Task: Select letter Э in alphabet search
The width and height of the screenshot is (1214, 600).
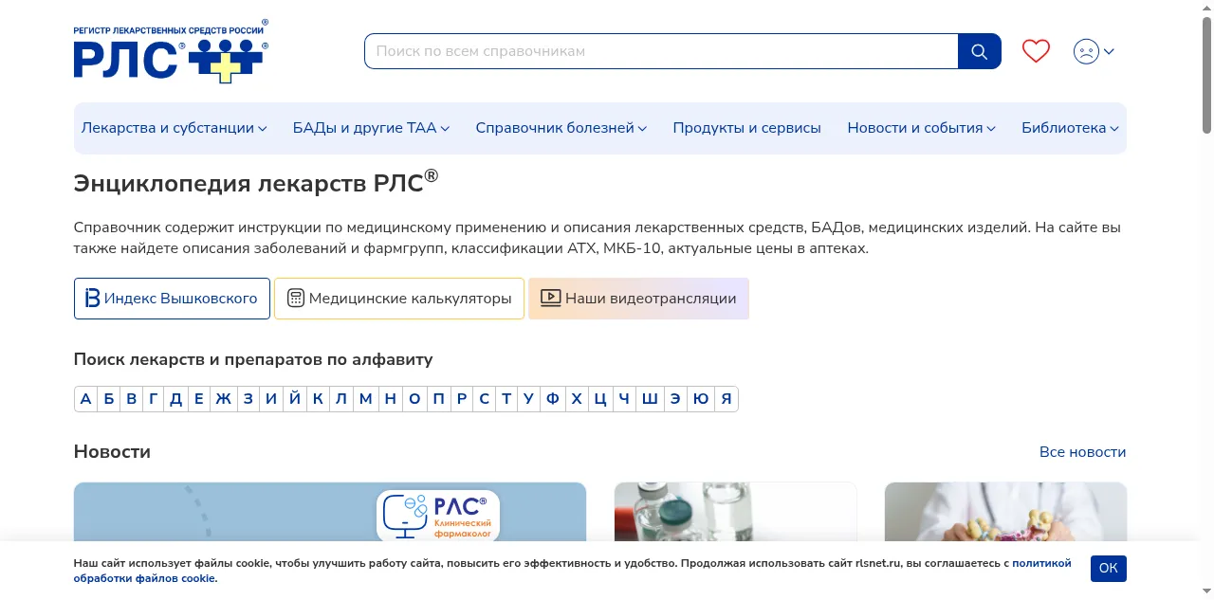Action: (x=674, y=399)
